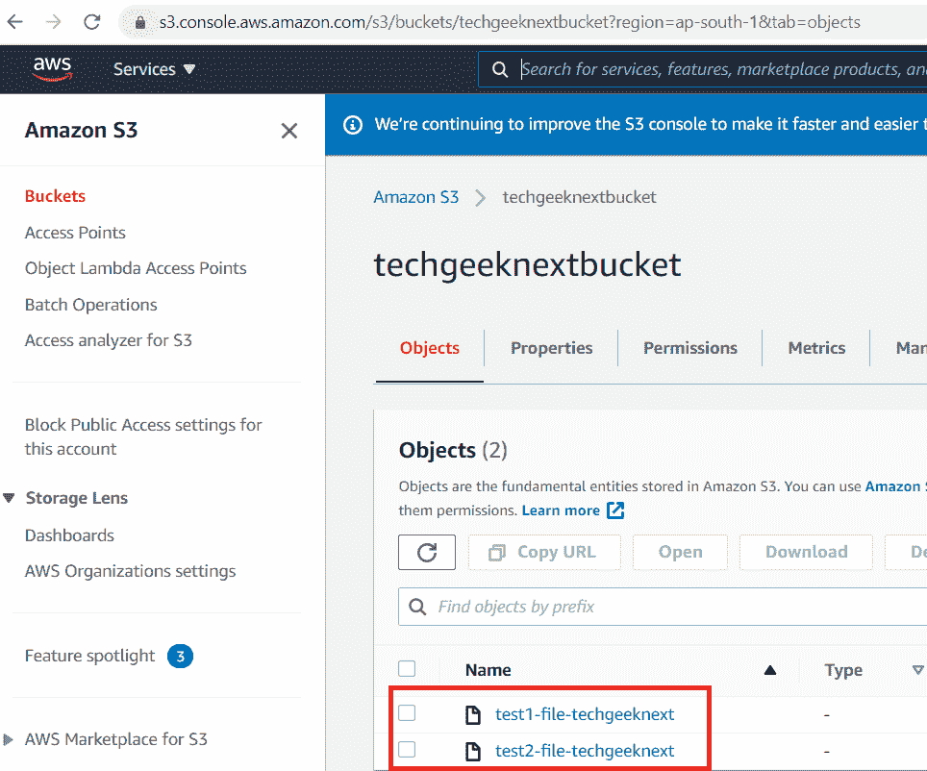The width and height of the screenshot is (927, 771).
Task: Open Access analyzer for S3
Action: 109,340
